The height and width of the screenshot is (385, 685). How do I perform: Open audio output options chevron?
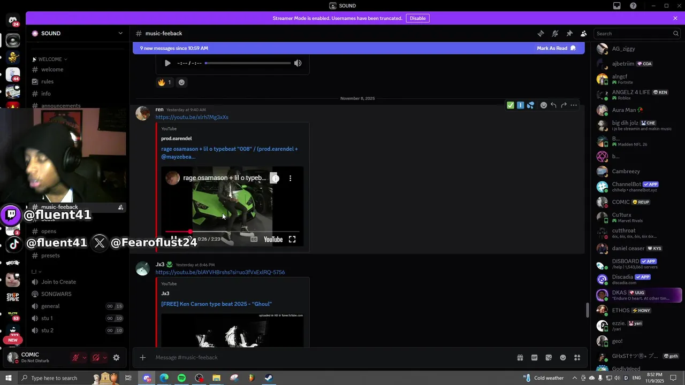pyautogui.click(x=104, y=358)
